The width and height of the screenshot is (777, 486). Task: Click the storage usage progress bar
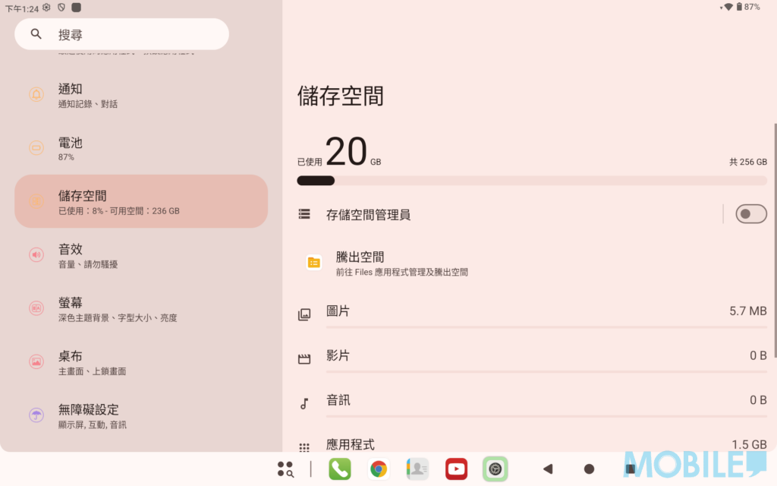531,181
